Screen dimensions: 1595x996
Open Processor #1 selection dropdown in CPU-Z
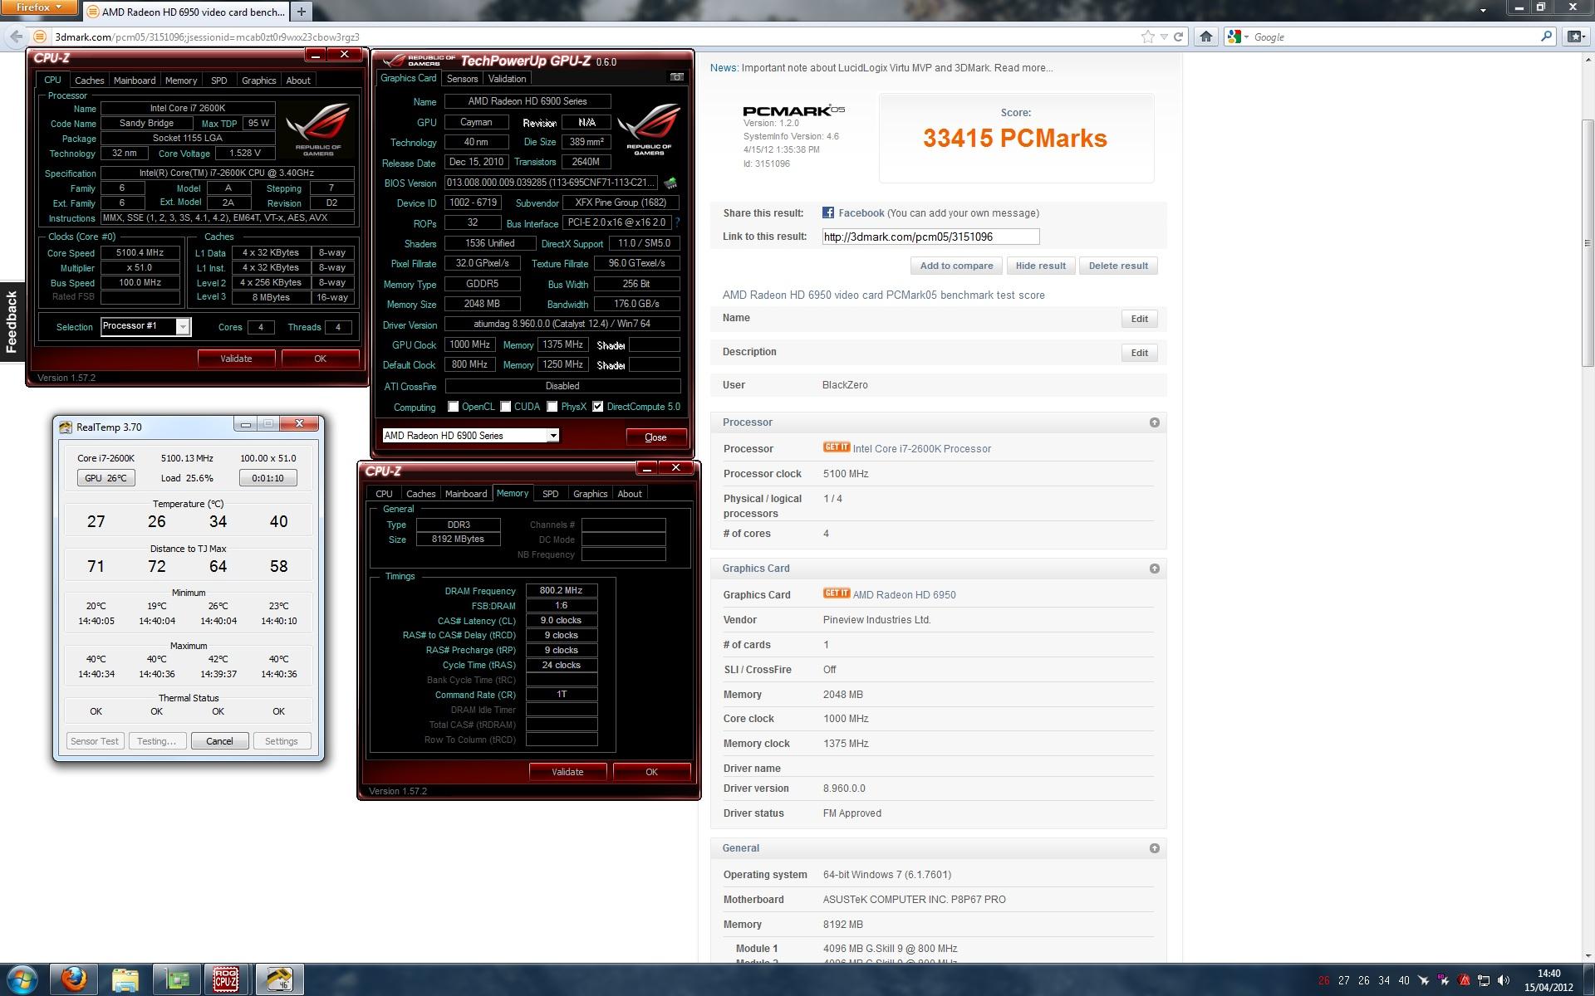pos(183,327)
